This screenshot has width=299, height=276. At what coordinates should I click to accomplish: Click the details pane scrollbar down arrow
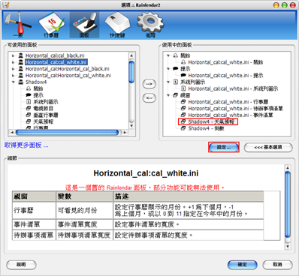coord(288,247)
